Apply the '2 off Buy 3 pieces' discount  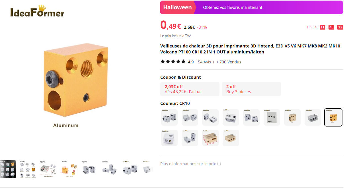(x=251, y=89)
